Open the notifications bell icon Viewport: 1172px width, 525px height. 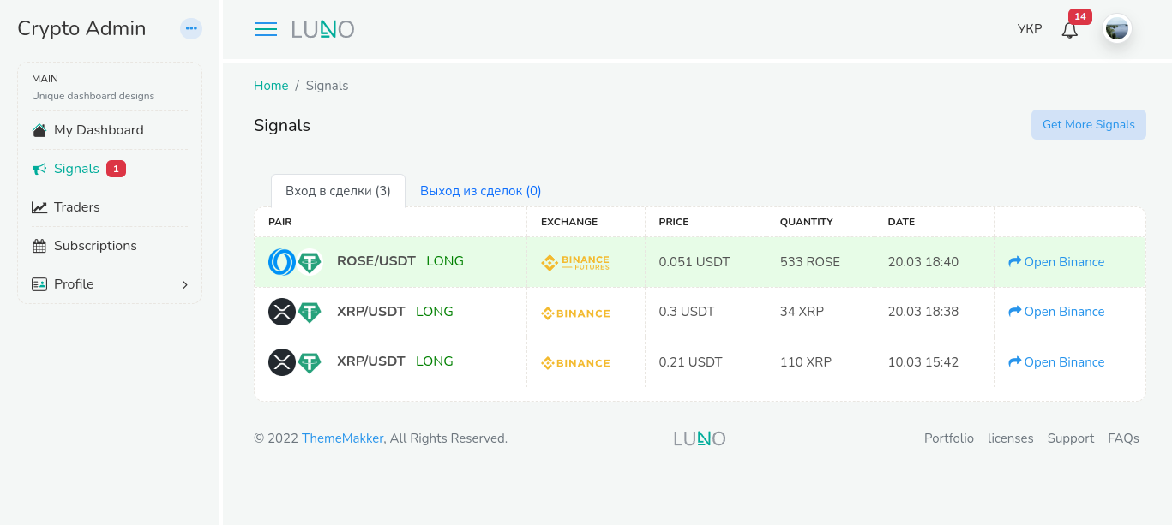pyautogui.click(x=1069, y=30)
